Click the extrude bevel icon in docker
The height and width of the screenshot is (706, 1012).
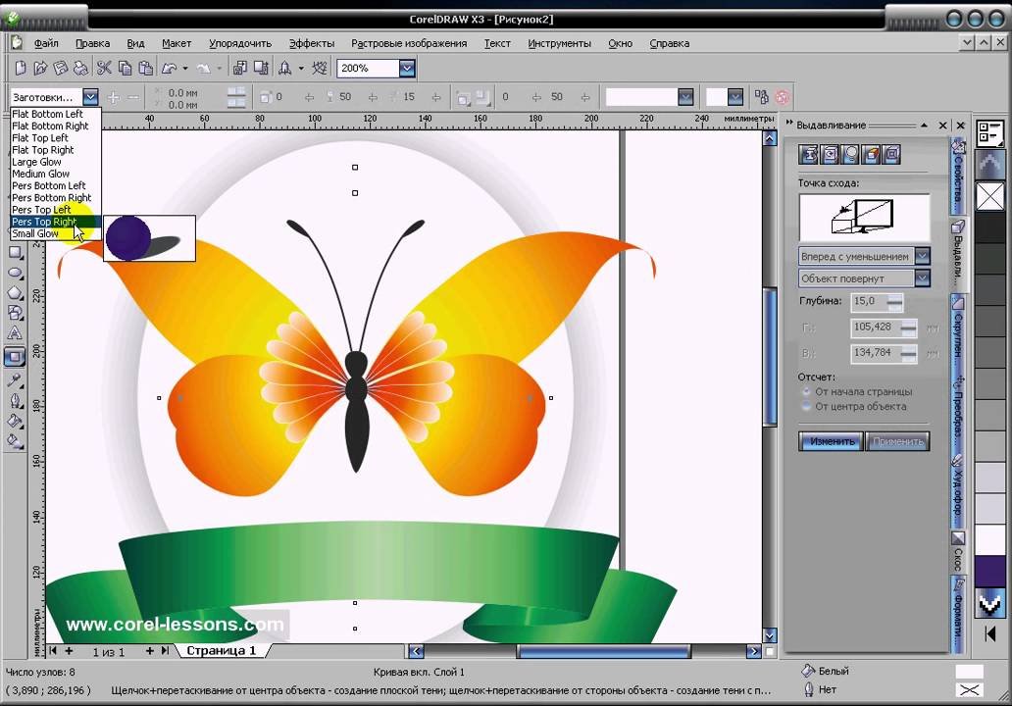coord(891,154)
